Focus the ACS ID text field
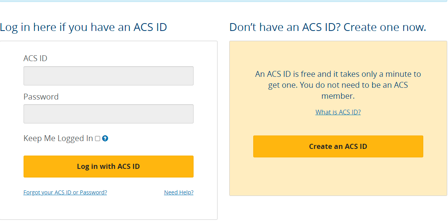The height and width of the screenshot is (221, 448). (108, 76)
